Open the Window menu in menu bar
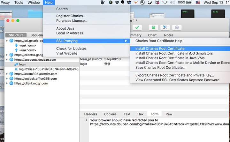This screenshot has height=142, width=230. tap(34, 2)
